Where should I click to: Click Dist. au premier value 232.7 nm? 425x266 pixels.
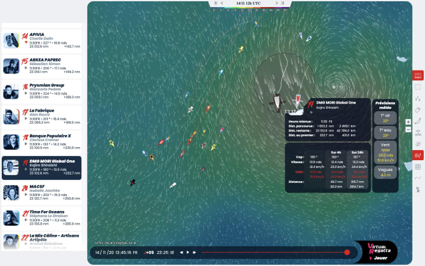click(327, 135)
